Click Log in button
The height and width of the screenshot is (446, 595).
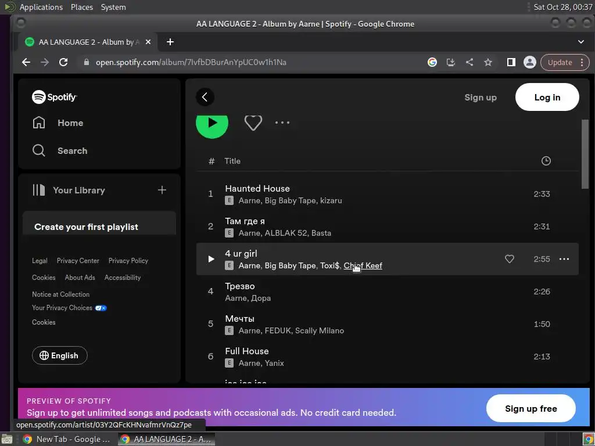pyautogui.click(x=547, y=97)
